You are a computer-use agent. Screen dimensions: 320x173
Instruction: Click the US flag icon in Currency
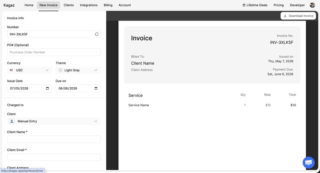coord(11,70)
